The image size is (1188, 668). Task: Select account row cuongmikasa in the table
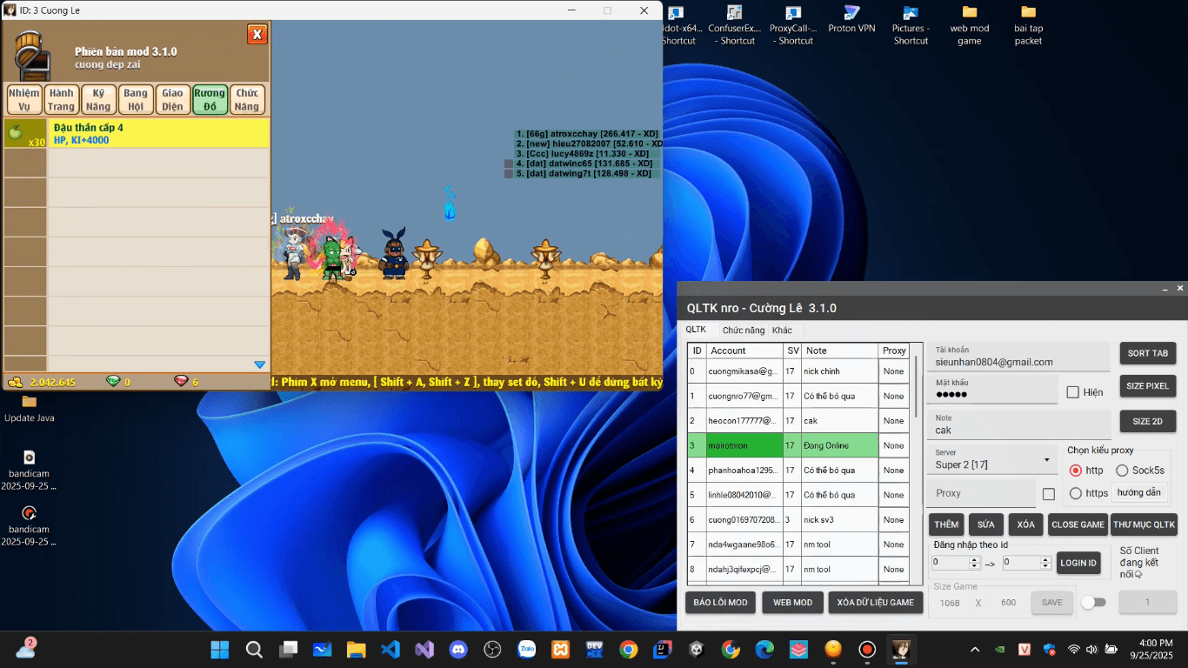[798, 371]
